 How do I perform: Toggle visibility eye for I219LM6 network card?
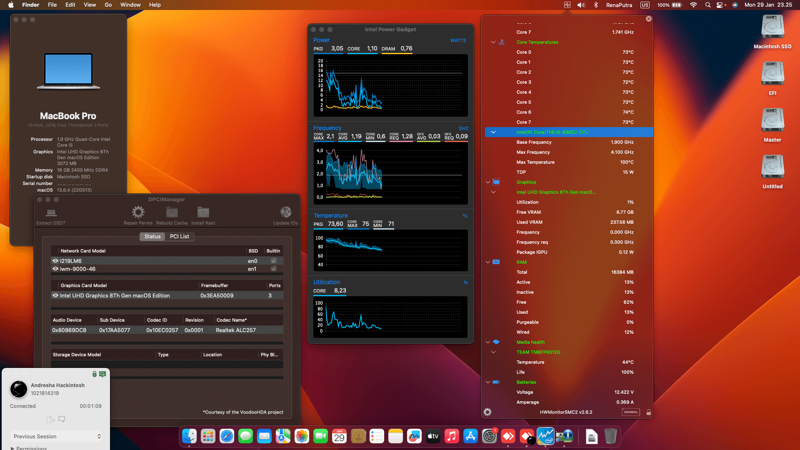click(55, 260)
